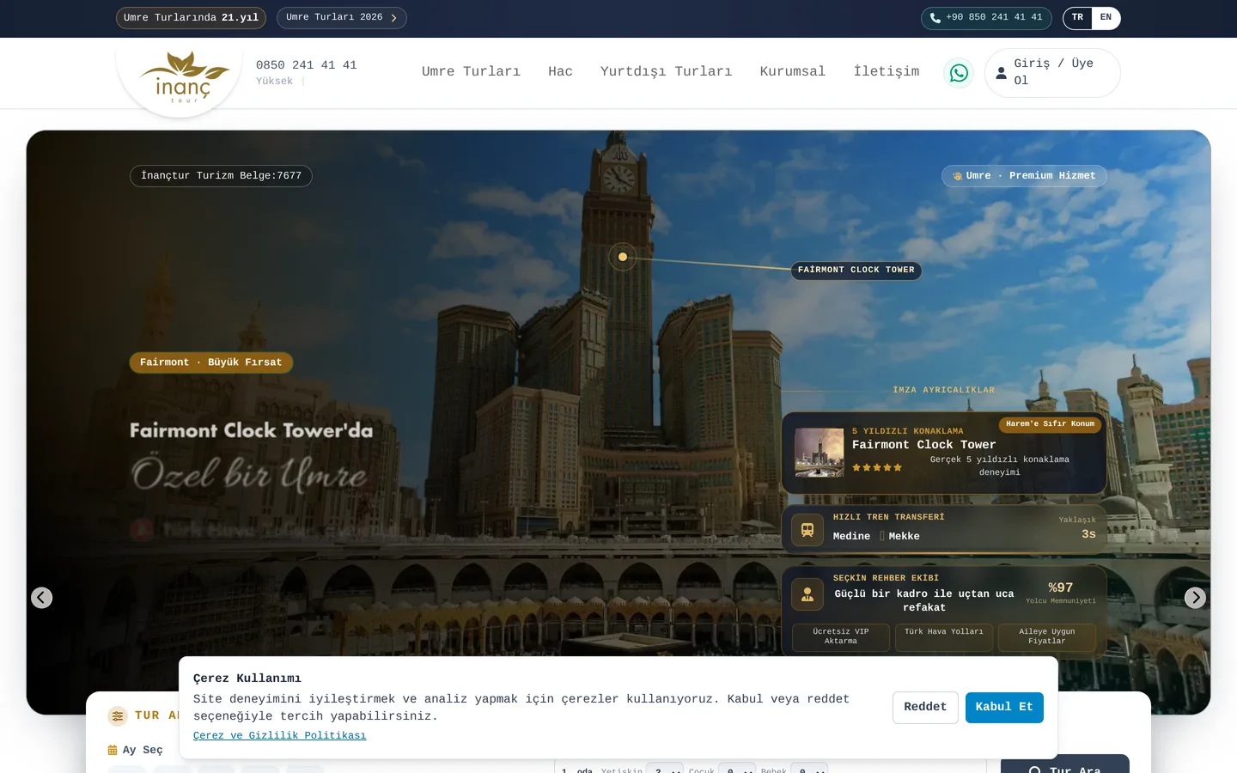Viewport: 1237px width, 773px height.
Task: Click Harem'e Sıfır Konum badge
Action: (1050, 424)
